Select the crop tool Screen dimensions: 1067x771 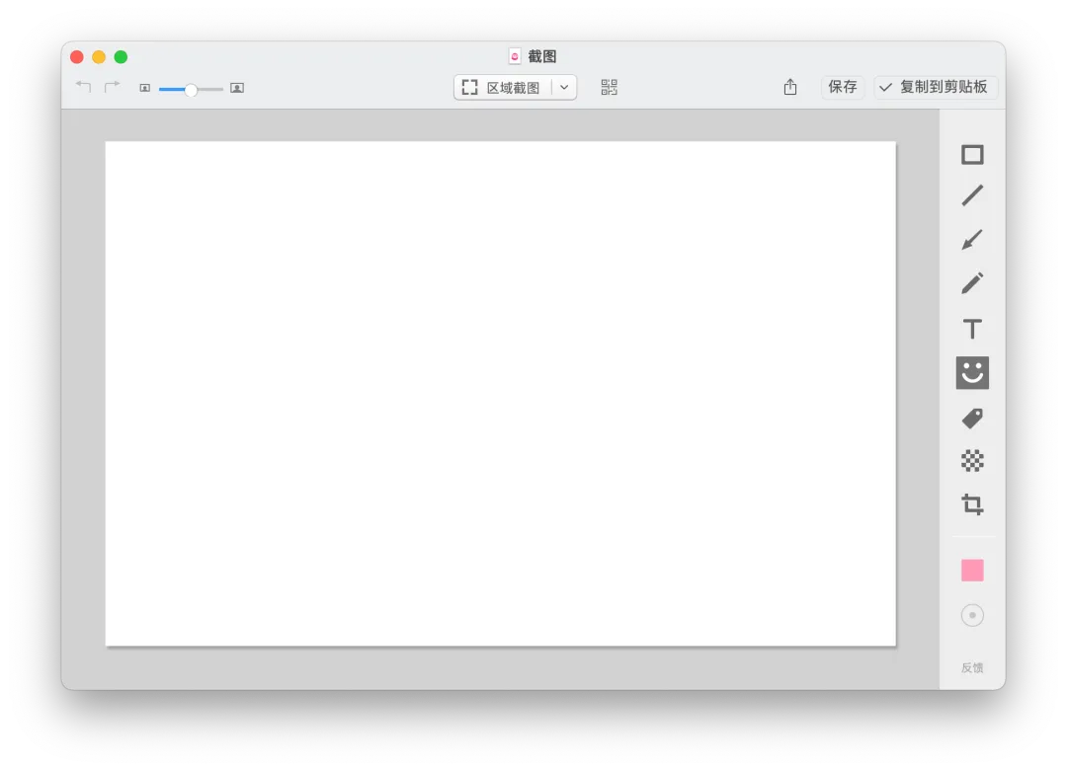pyautogui.click(x=972, y=504)
